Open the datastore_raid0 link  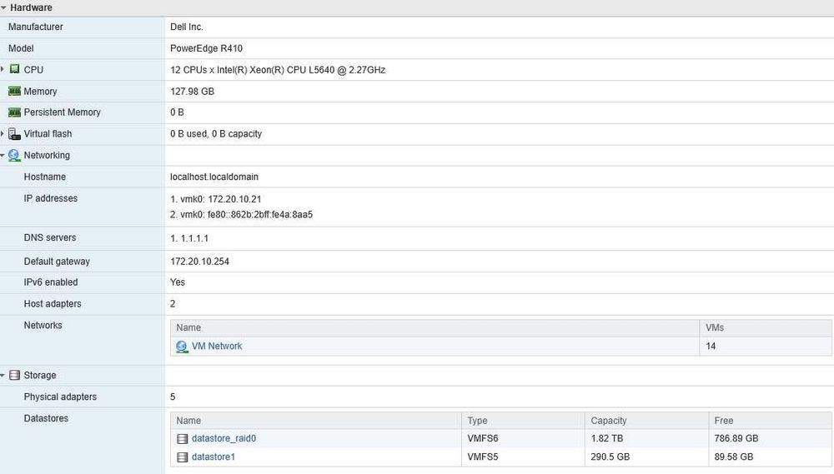coord(224,438)
